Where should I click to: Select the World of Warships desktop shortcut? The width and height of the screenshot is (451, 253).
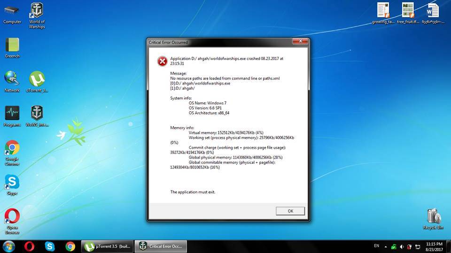37,16
